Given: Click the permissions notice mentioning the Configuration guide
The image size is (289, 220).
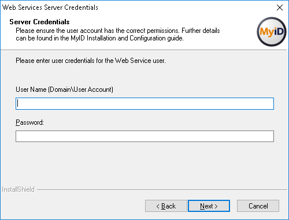Looking at the screenshot, I should 118,34.
